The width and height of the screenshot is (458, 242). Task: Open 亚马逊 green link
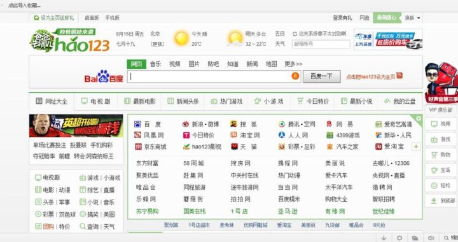point(288,211)
